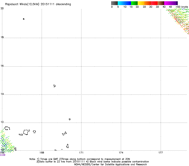Click the longitude axis label "174"

pos(121,153)
